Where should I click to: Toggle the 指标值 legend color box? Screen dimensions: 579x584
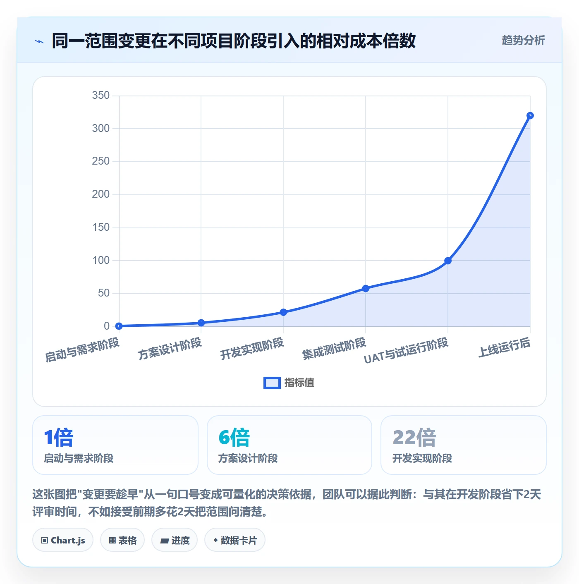coord(272,383)
